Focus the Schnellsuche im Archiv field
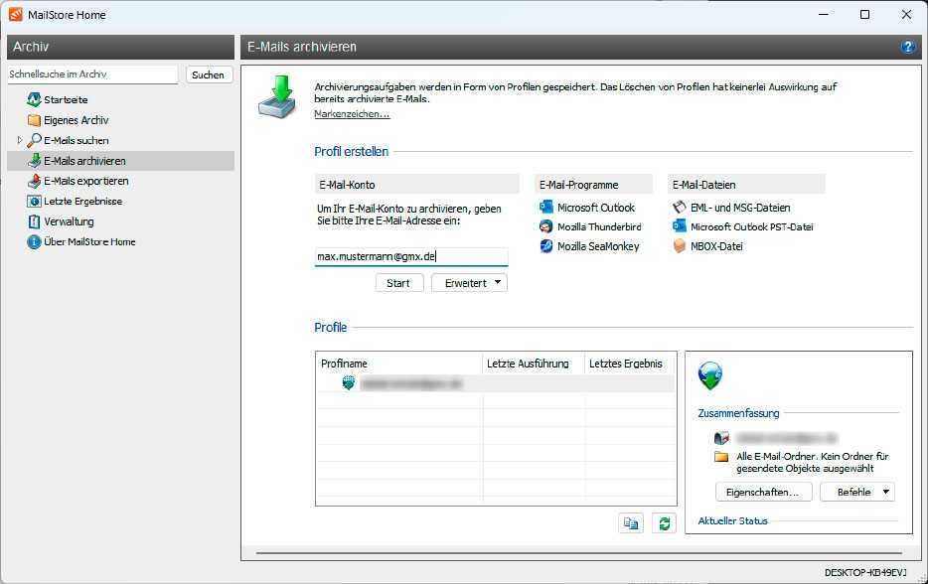Viewport: 928px width, 584px height. (x=92, y=74)
